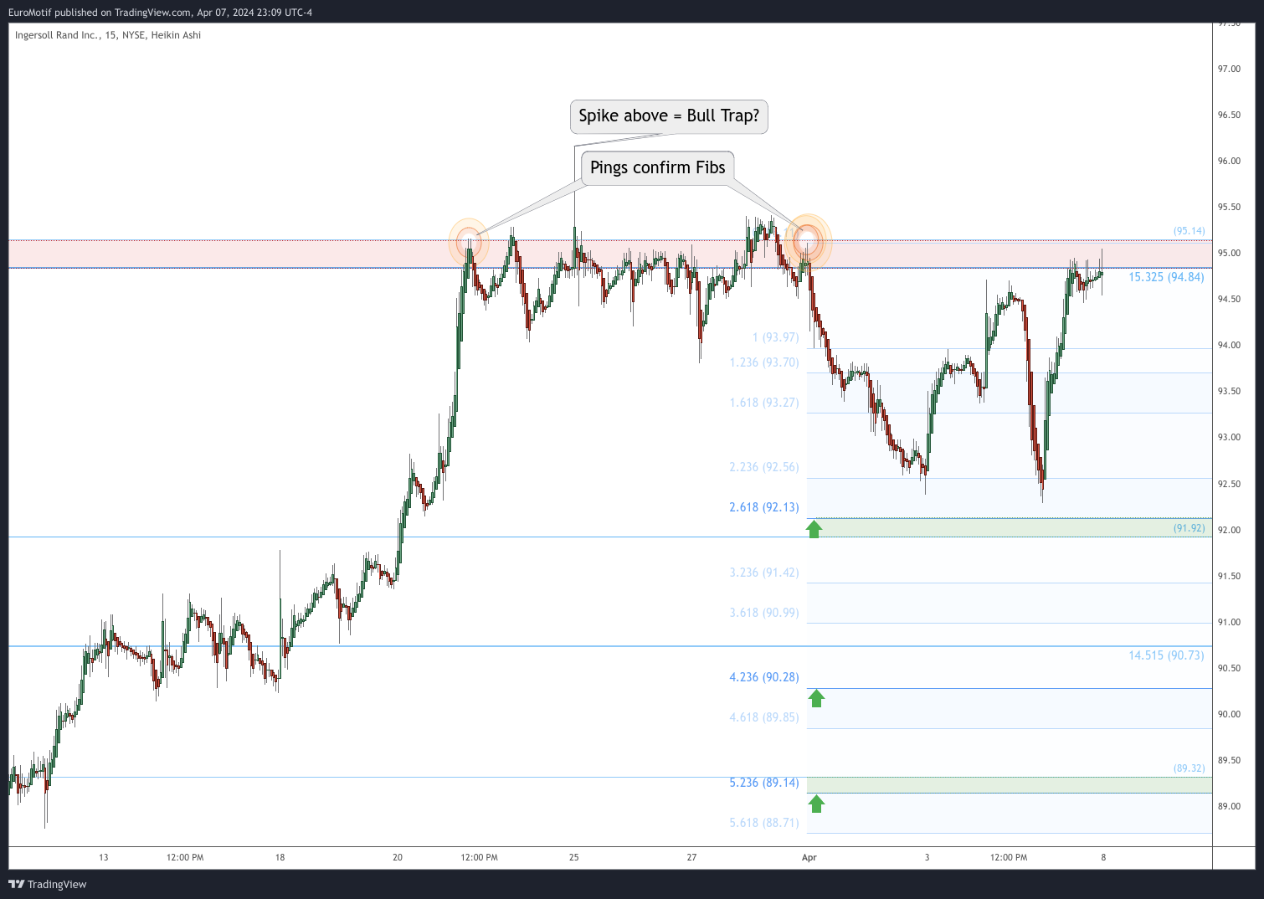Click the 'Ingersoll Rand Inc., 15, NYSE, Heikin Ashi' title
1264x899 pixels.
click(x=108, y=35)
